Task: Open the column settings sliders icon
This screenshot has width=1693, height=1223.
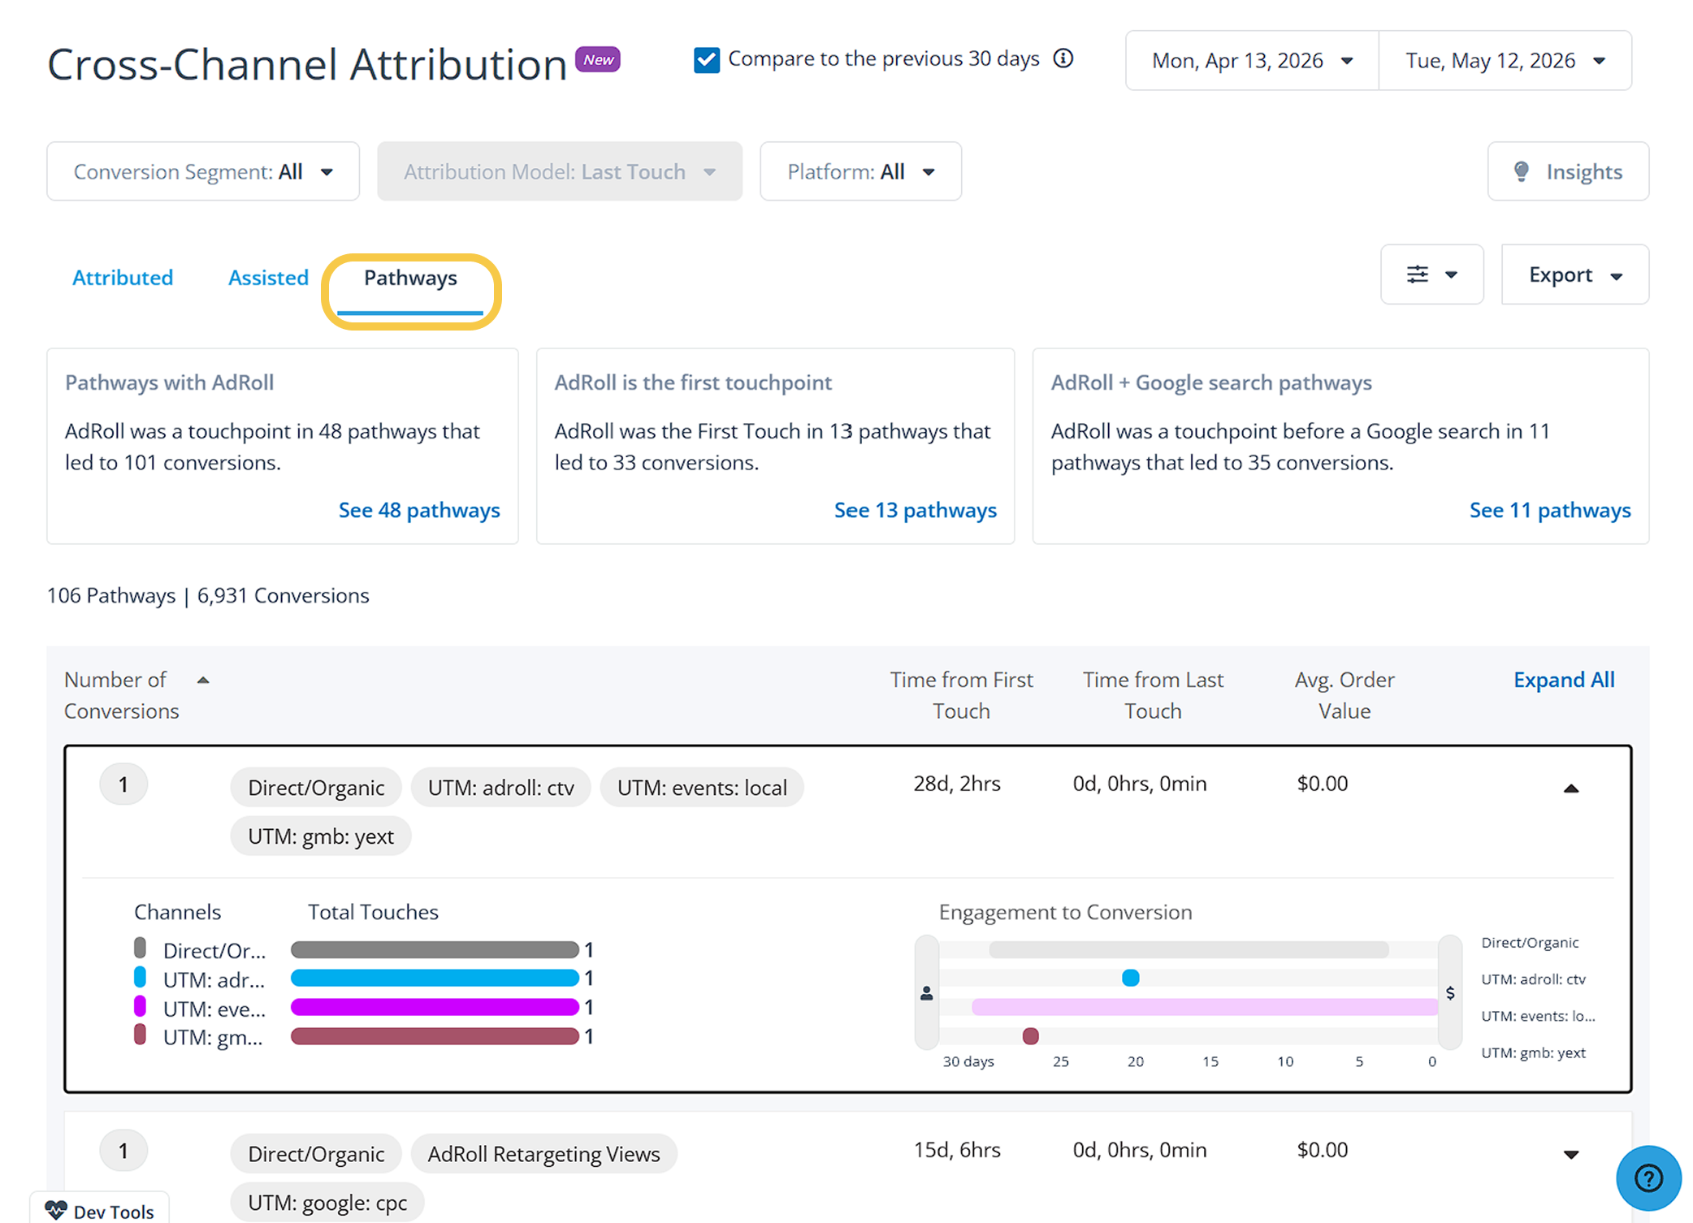Action: click(x=1418, y=274)
